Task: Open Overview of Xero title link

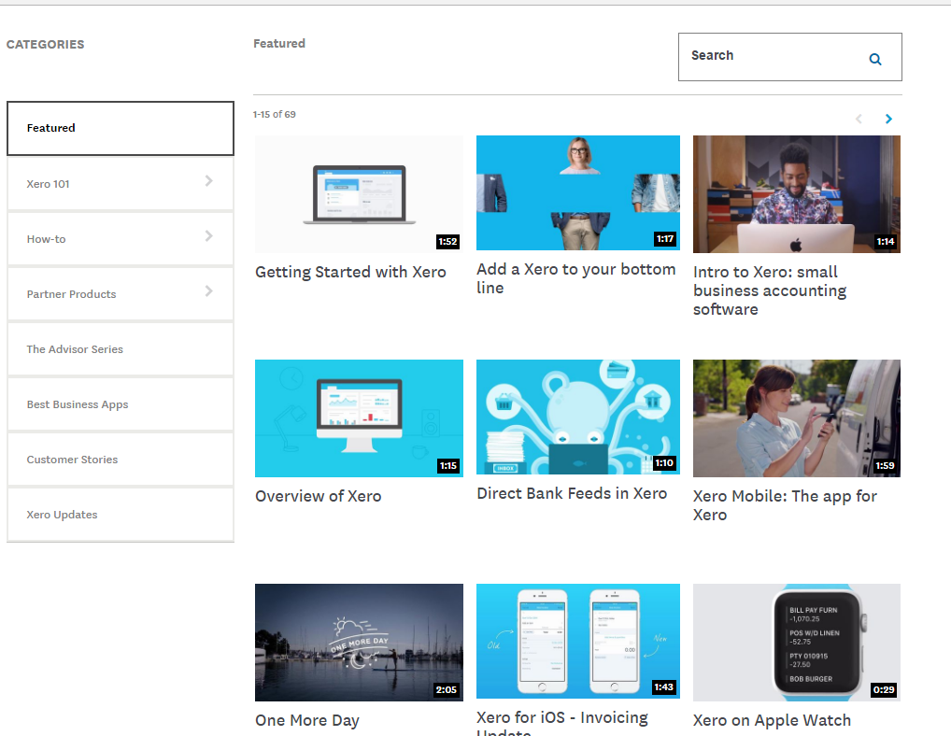Action: pyautogui.click(x=319, y=497)
